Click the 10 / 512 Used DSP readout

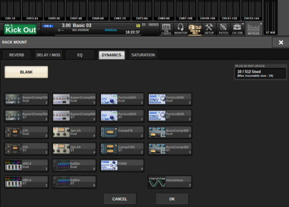click(x=261, y=73)
